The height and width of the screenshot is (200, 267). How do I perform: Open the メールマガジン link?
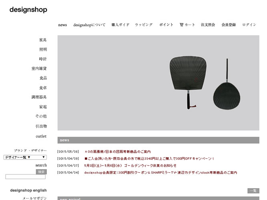[x=34, y=198]
